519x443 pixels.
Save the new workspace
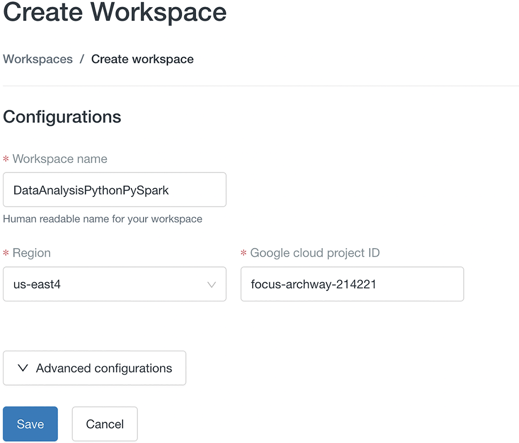coord(30,424)
